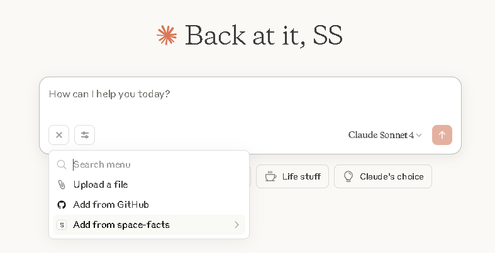Viewport: 495px width, 253px height.
Task: Click the GitHub octocat icon
Action: 62,205
